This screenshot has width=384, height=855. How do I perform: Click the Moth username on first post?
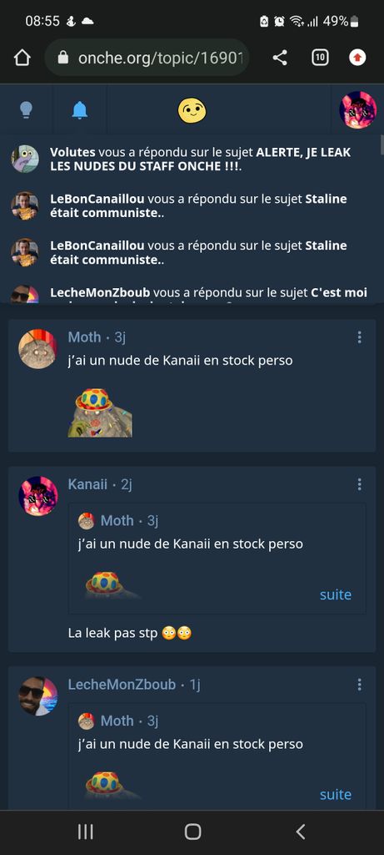tap(84, 337)
